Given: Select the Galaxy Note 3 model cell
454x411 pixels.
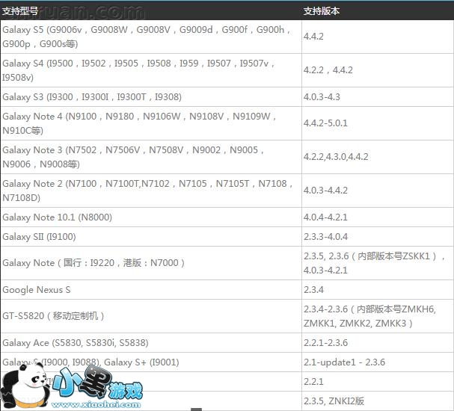Looking at the screenshot, I should pyautogui.click(x=151, y=157).
